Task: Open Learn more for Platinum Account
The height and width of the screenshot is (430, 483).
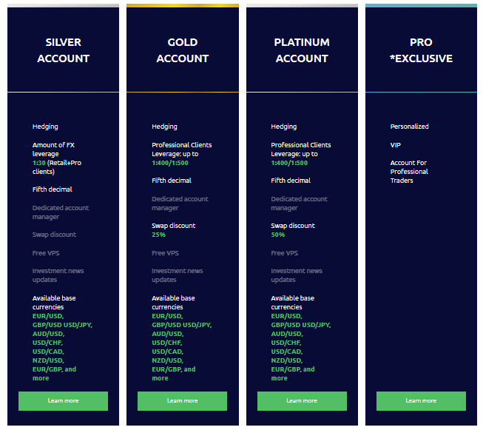Action: pos(302,401)
